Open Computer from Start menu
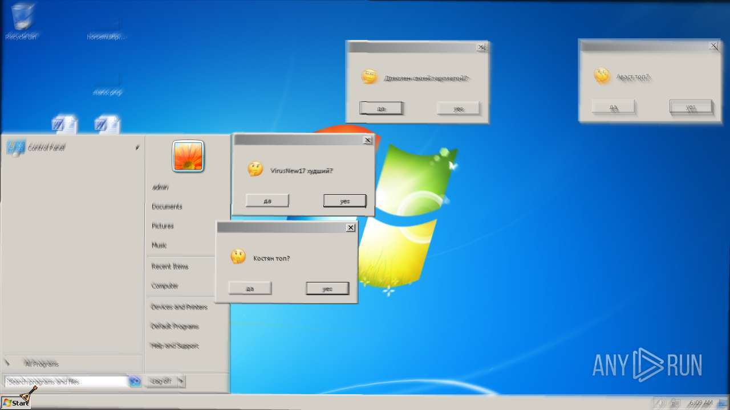 [165, 285]
